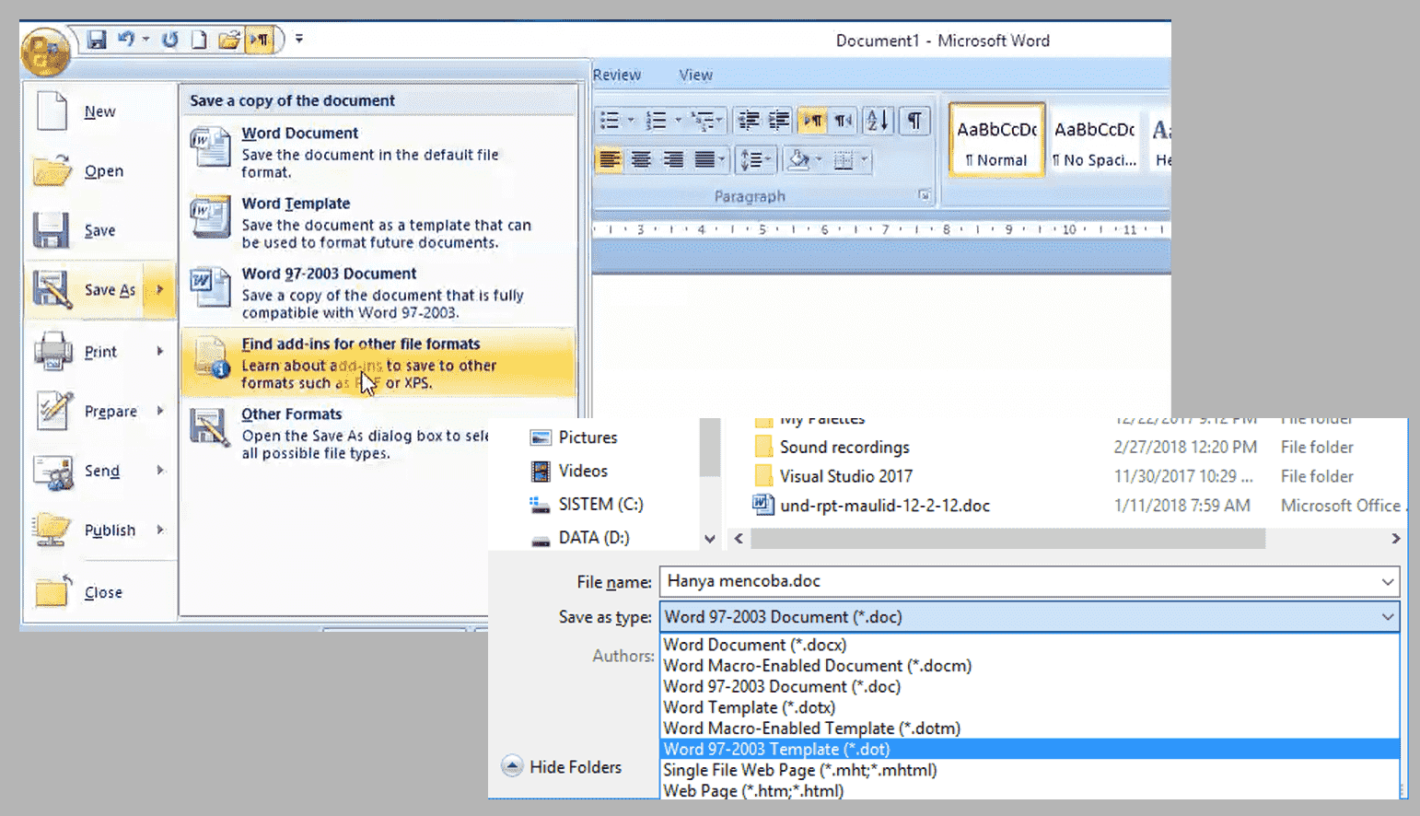Viewport: 1420px width, 816px height.
Task: Click the Save icon on Quick Access Toolbar
Action: [x=97, y=38]
